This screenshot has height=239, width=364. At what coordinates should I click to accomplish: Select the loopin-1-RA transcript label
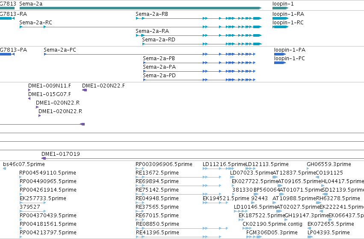(x=288, y=14)
